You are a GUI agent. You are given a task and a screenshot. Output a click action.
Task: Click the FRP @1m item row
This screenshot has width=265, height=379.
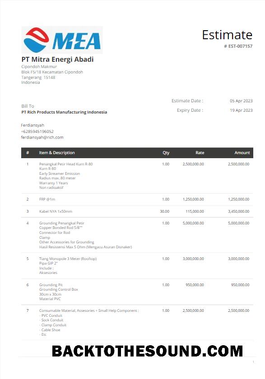137,199
